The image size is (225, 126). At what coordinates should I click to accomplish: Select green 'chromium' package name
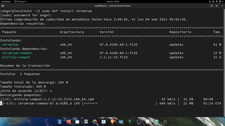coord(10,44)
